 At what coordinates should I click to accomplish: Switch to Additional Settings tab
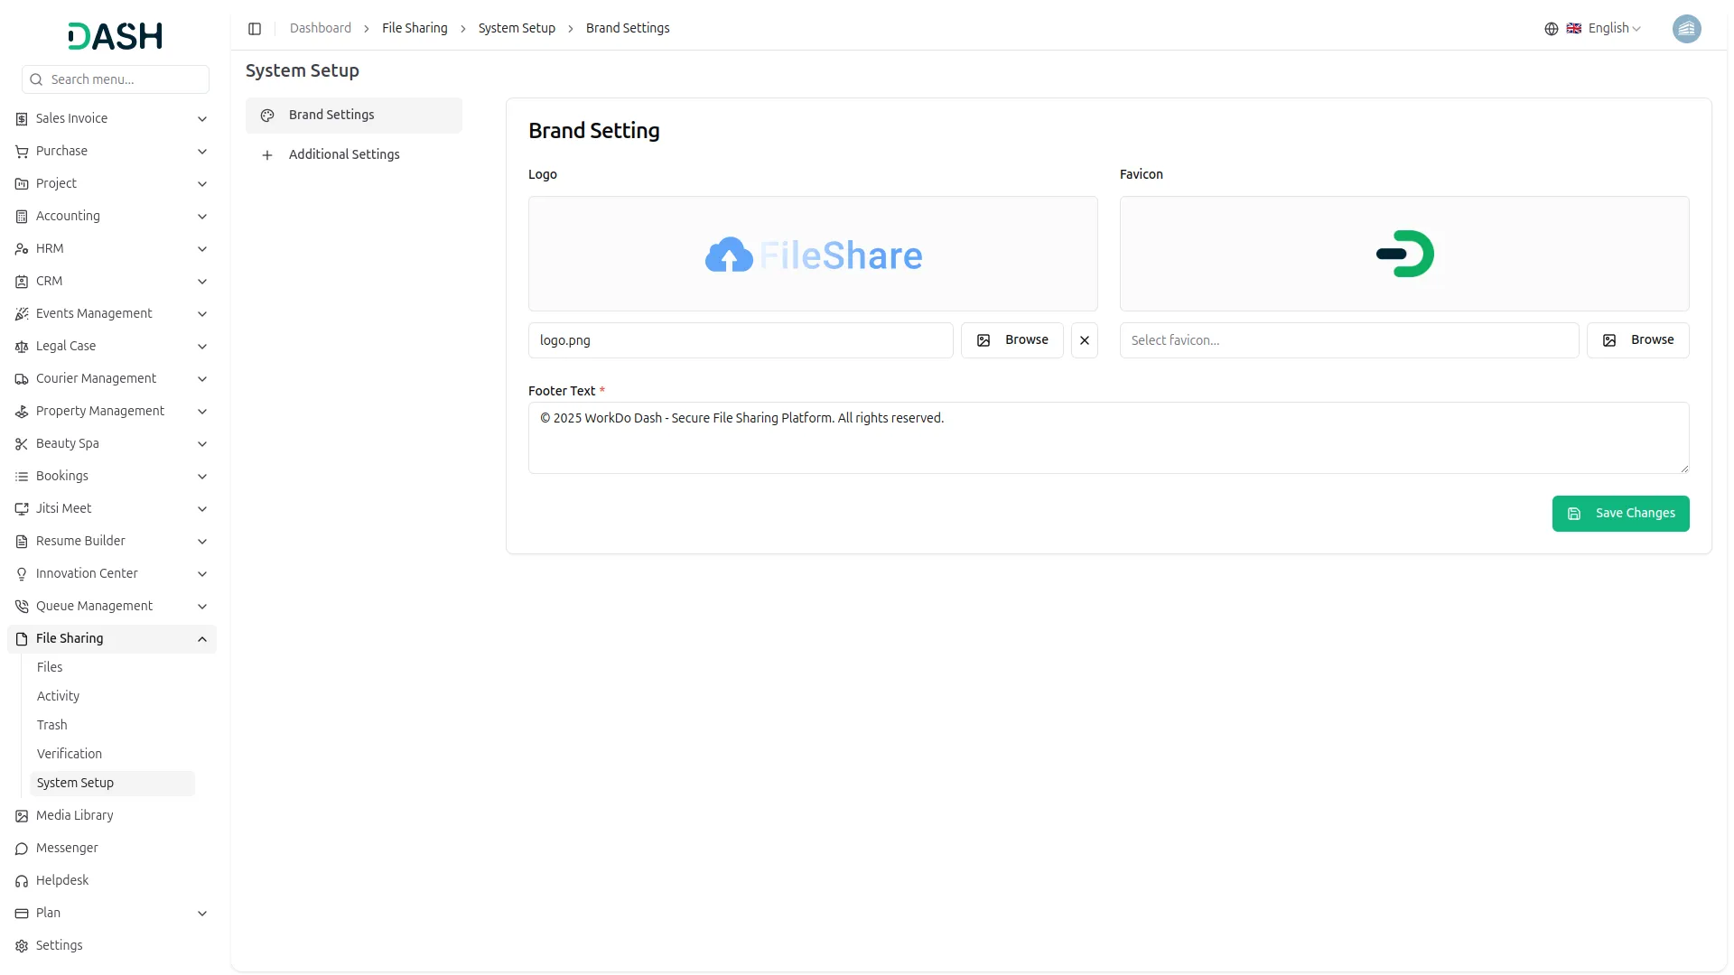pos(344,154)
